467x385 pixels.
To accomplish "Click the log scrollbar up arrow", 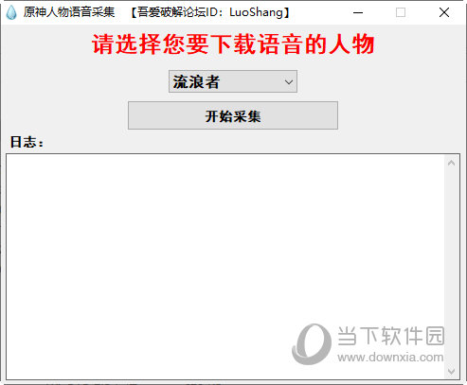I will [451, 163].
